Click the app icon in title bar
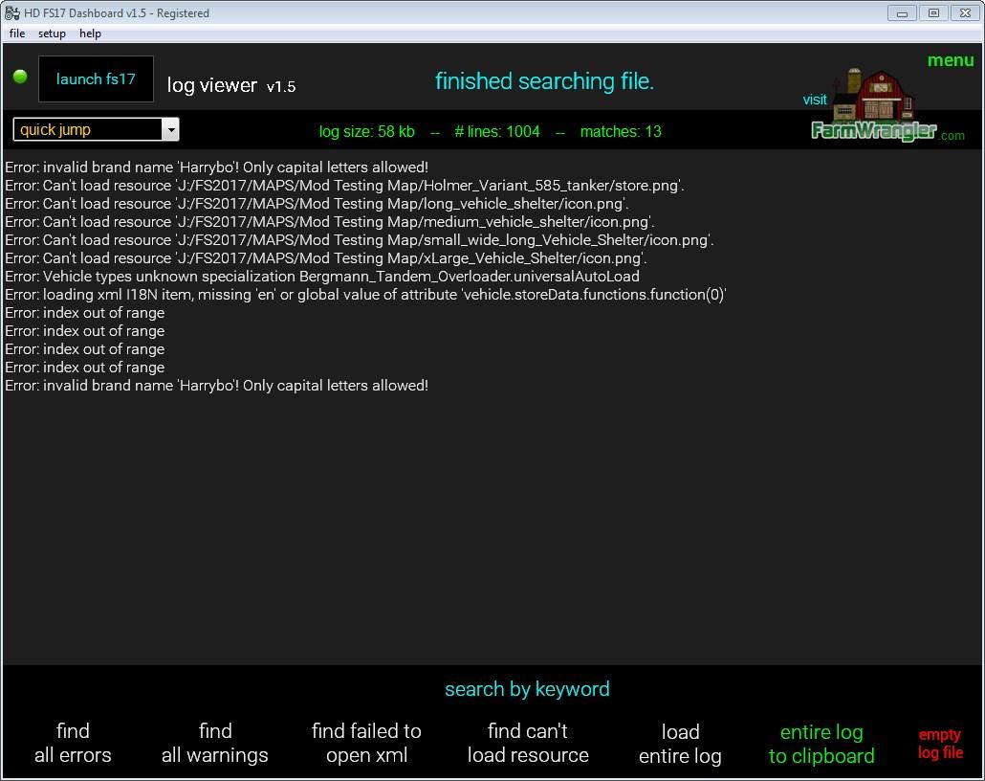 (11, 12)
